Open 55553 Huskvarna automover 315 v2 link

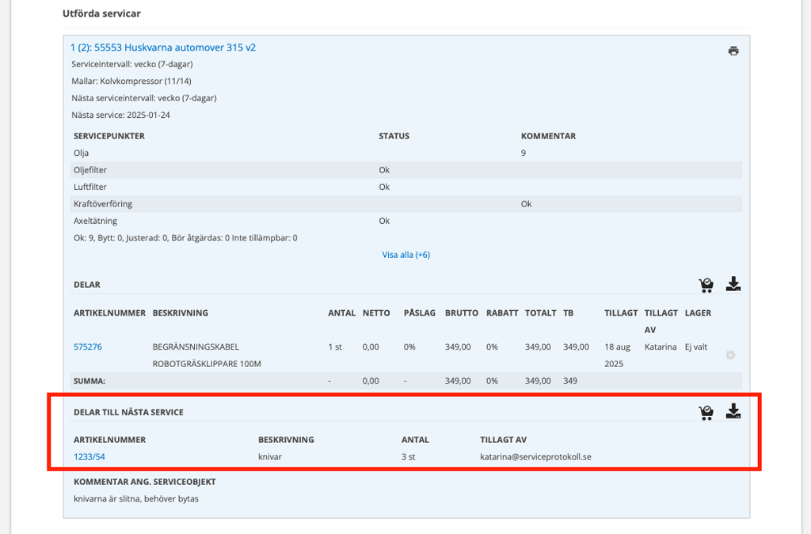coord(163,47)
